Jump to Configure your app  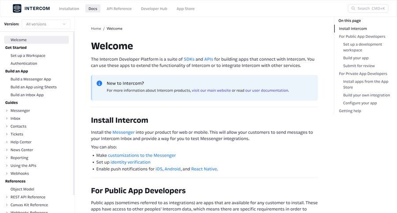tap(360, 103)
